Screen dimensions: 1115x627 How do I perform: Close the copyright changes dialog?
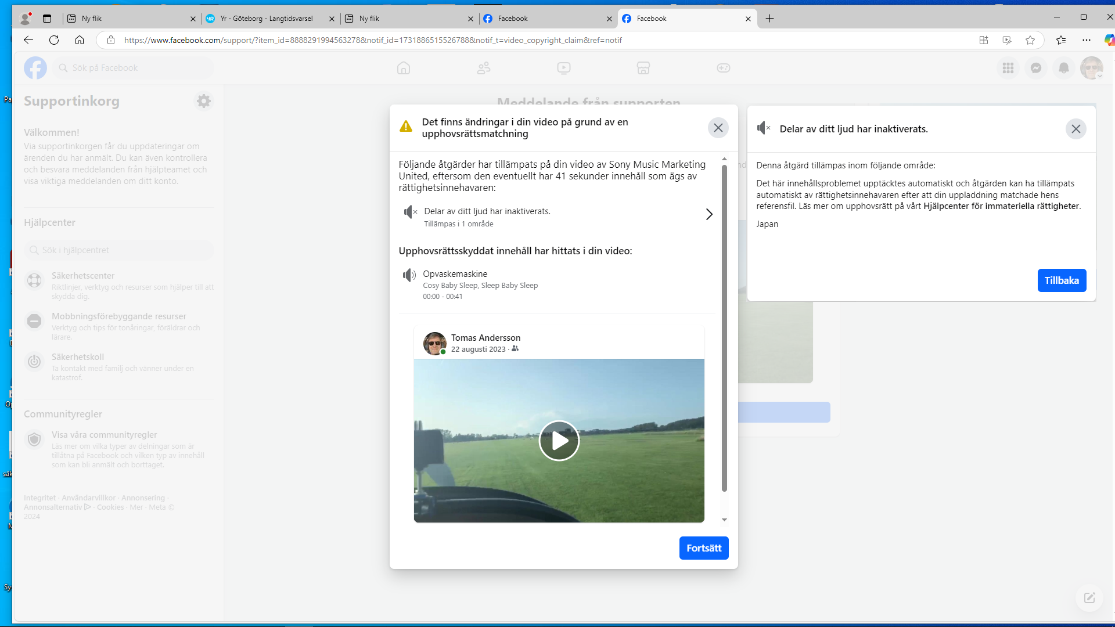718,128
